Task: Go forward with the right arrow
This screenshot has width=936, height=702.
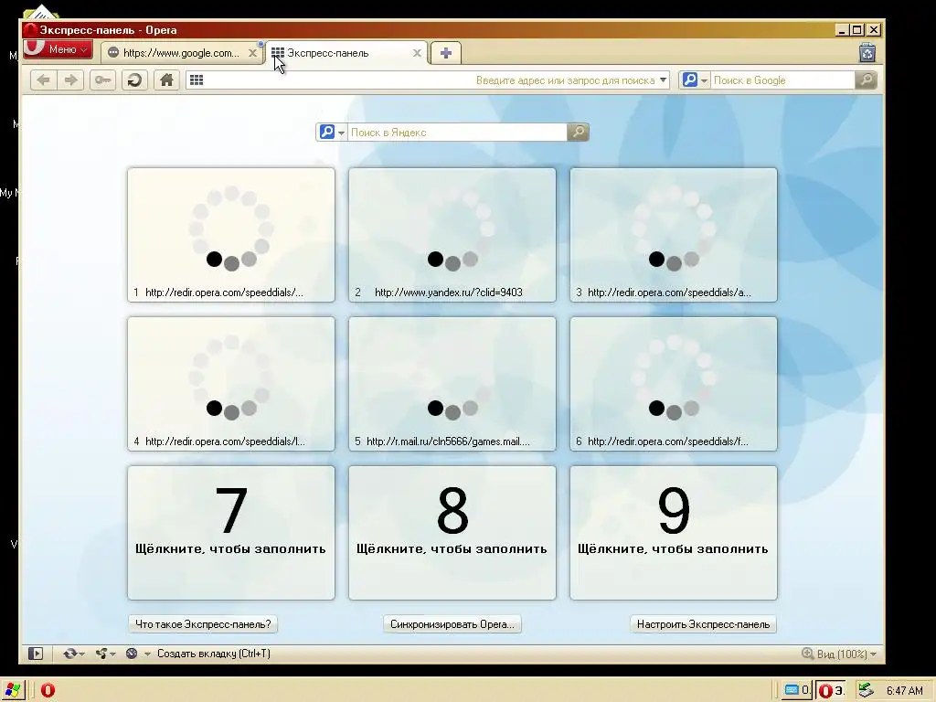Action: coord(70,80)
